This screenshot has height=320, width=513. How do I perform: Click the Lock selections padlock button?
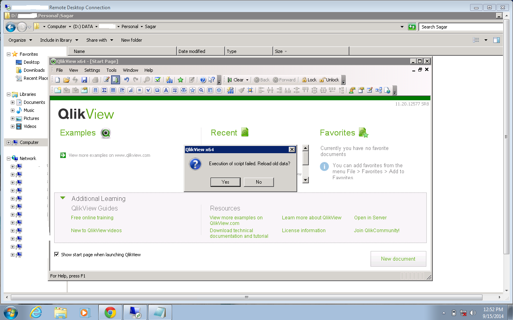click(309, 80)
